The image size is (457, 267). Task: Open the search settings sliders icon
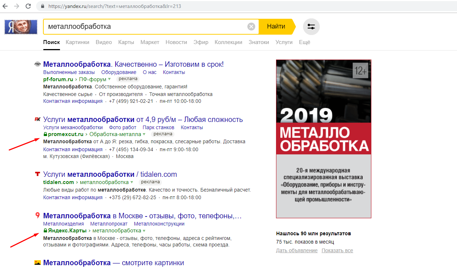(x=311, y=26)
